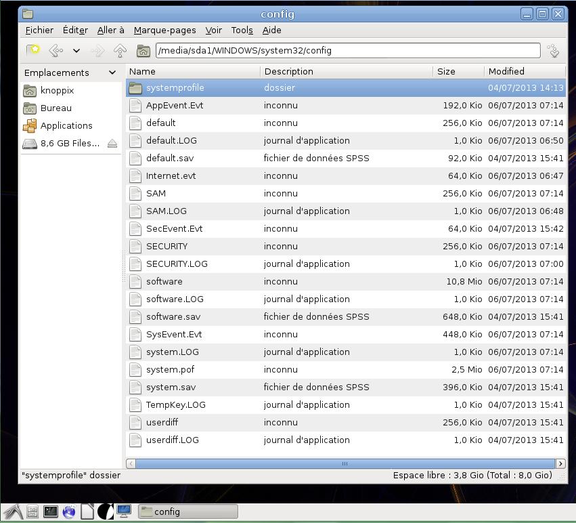Click the monitor icon in the taskbar
The image size is (576, 523).
click(x=124, y=511)
